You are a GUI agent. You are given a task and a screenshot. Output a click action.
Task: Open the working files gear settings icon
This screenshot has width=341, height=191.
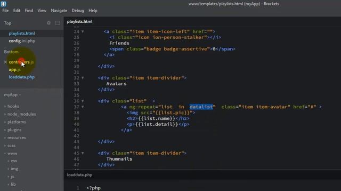point(48,23)
